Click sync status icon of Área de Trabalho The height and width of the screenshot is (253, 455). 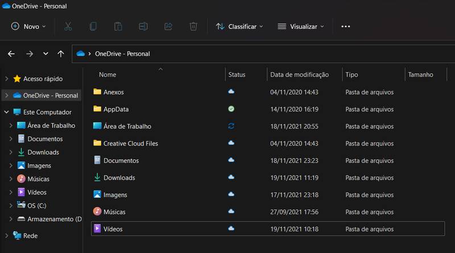tap(231, 126)
